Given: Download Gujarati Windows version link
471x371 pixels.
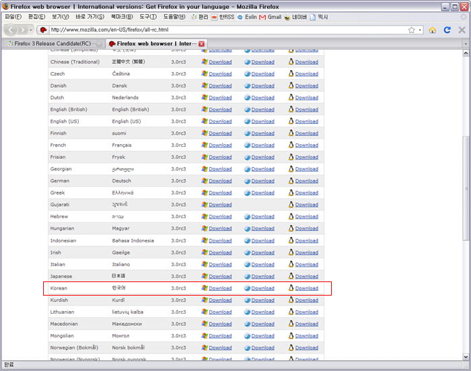Looking at the screenshot, I should pos(220,205).
